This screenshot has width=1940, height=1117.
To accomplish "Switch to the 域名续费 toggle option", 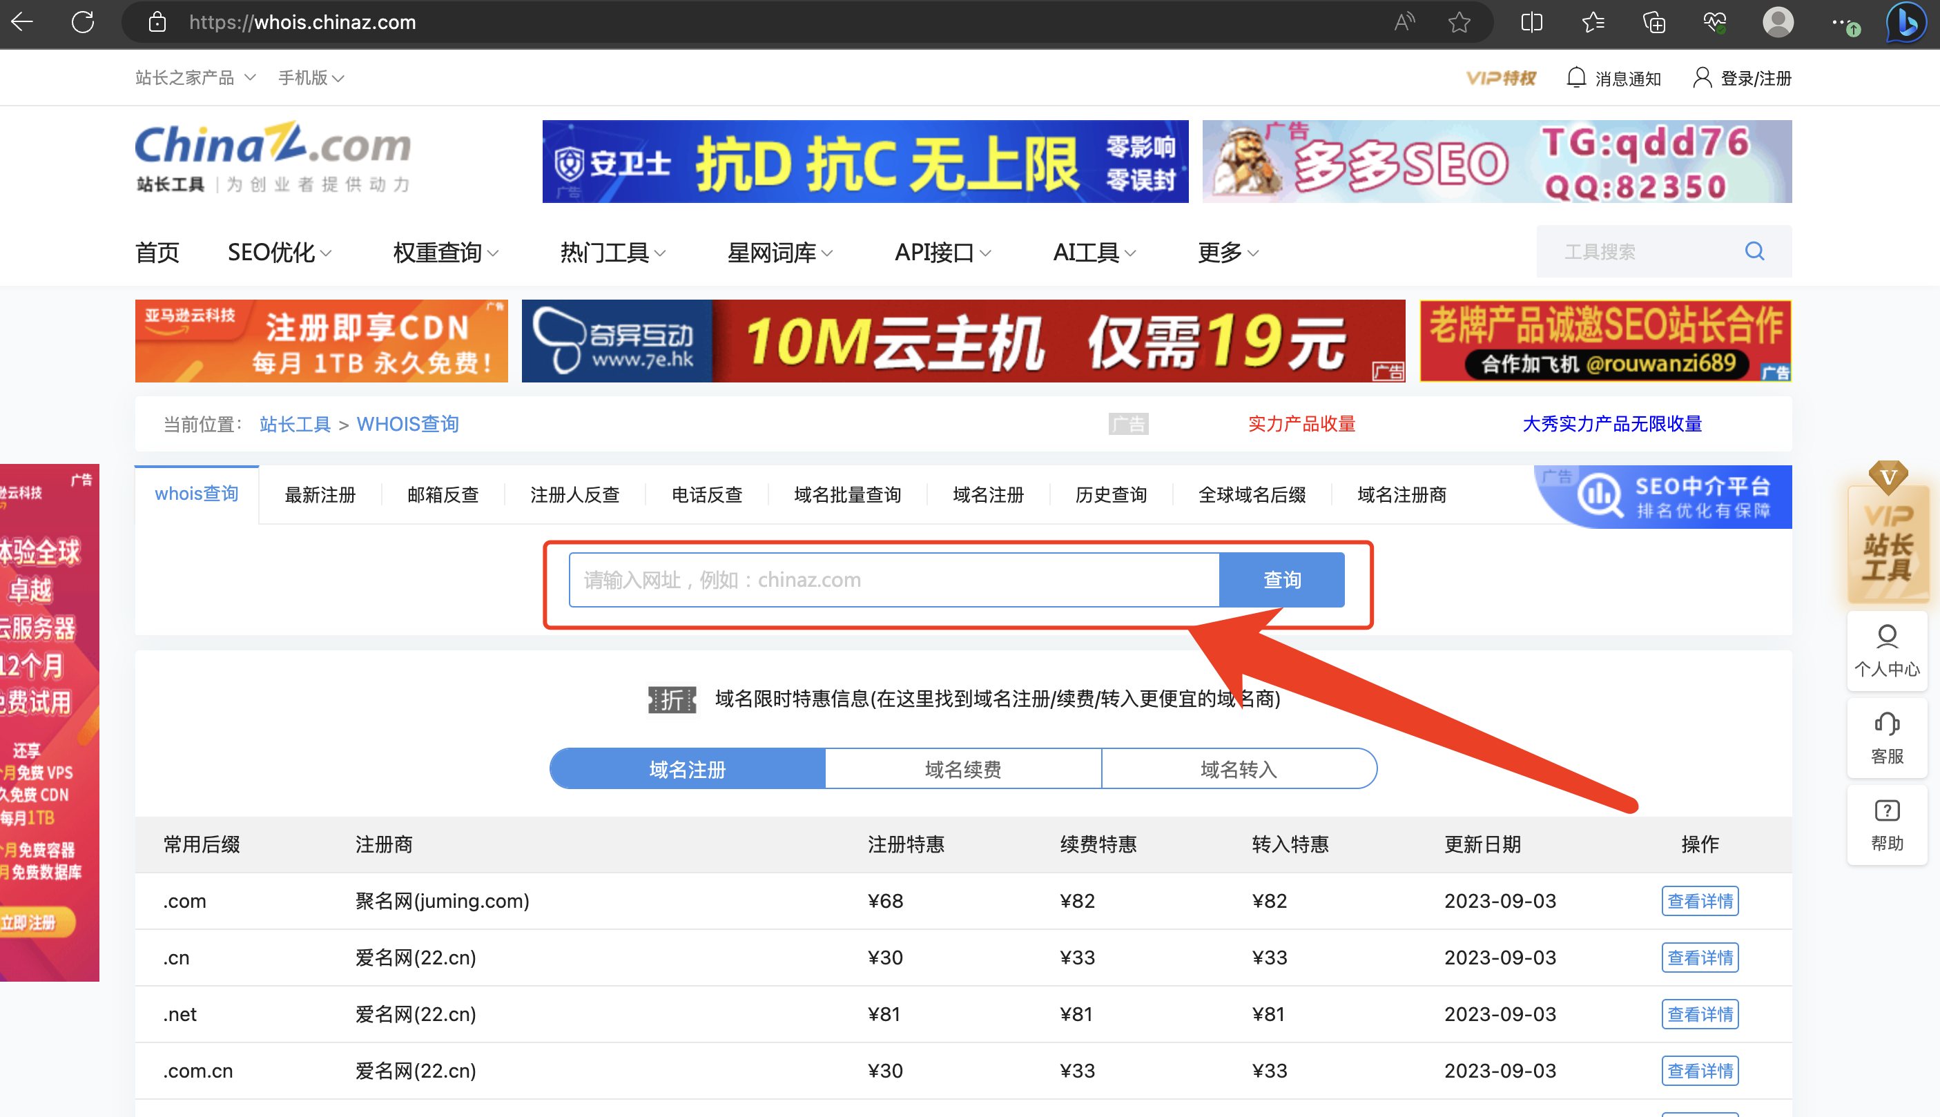I will pos(962,768).
